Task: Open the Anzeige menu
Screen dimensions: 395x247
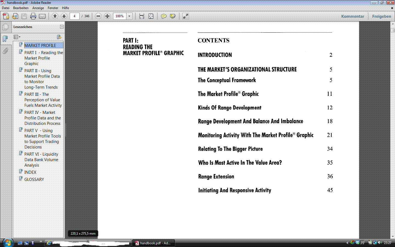Action: click(x=38, y=8)
